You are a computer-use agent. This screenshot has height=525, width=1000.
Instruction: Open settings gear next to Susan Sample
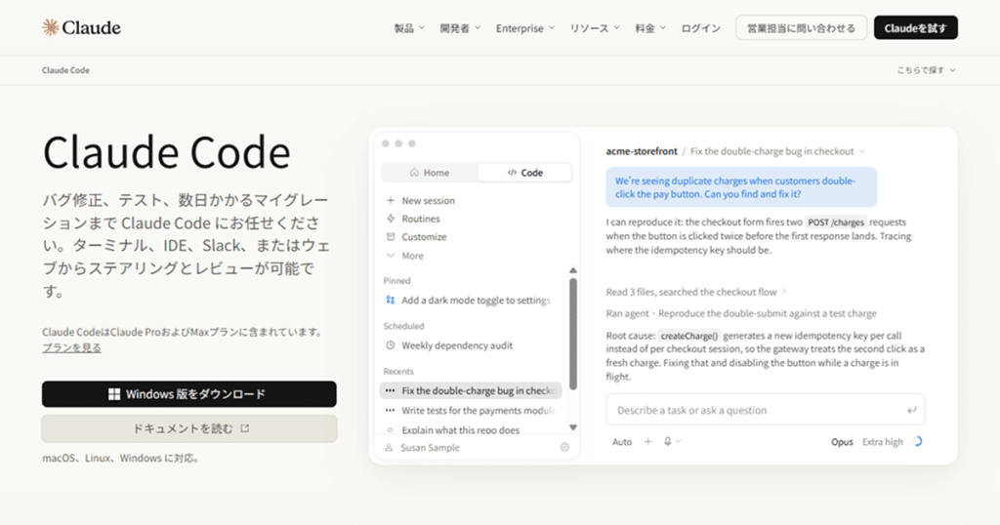pyautogui.click(x=564, y=447)
